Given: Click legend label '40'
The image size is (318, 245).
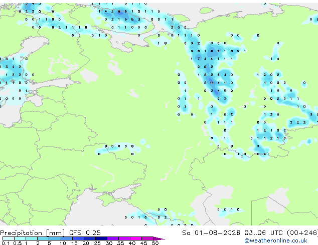Looking at the screenshot, I should 132,243.
